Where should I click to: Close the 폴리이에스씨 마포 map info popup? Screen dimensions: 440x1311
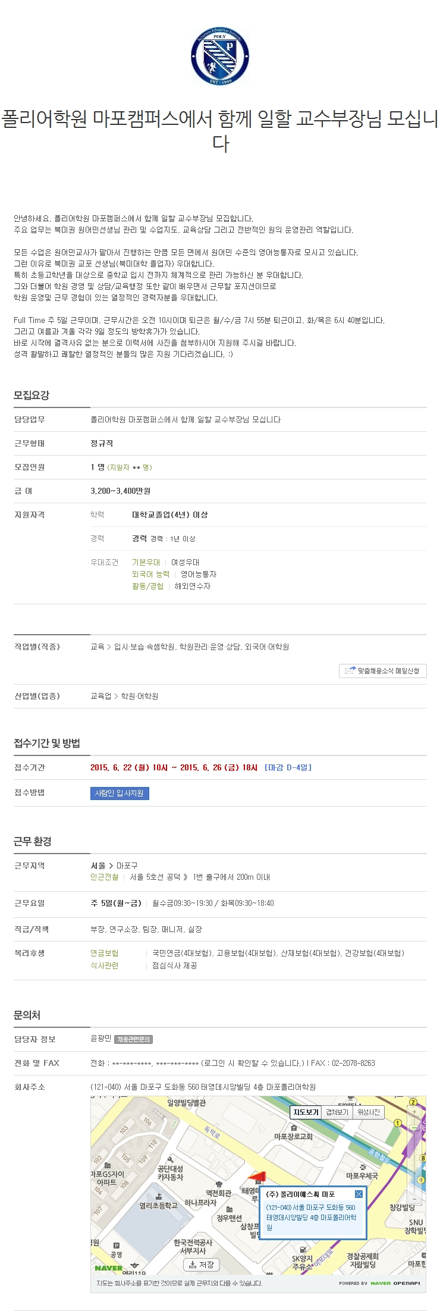(x=359, y=1194)
